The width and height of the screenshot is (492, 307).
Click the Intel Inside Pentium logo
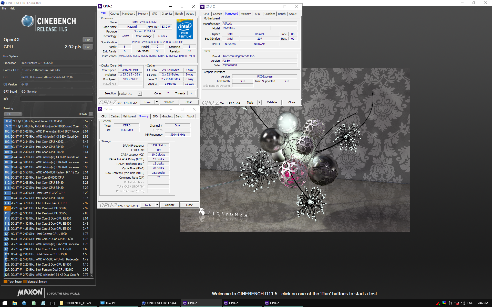pyautogui.click(x=185, y=29)
